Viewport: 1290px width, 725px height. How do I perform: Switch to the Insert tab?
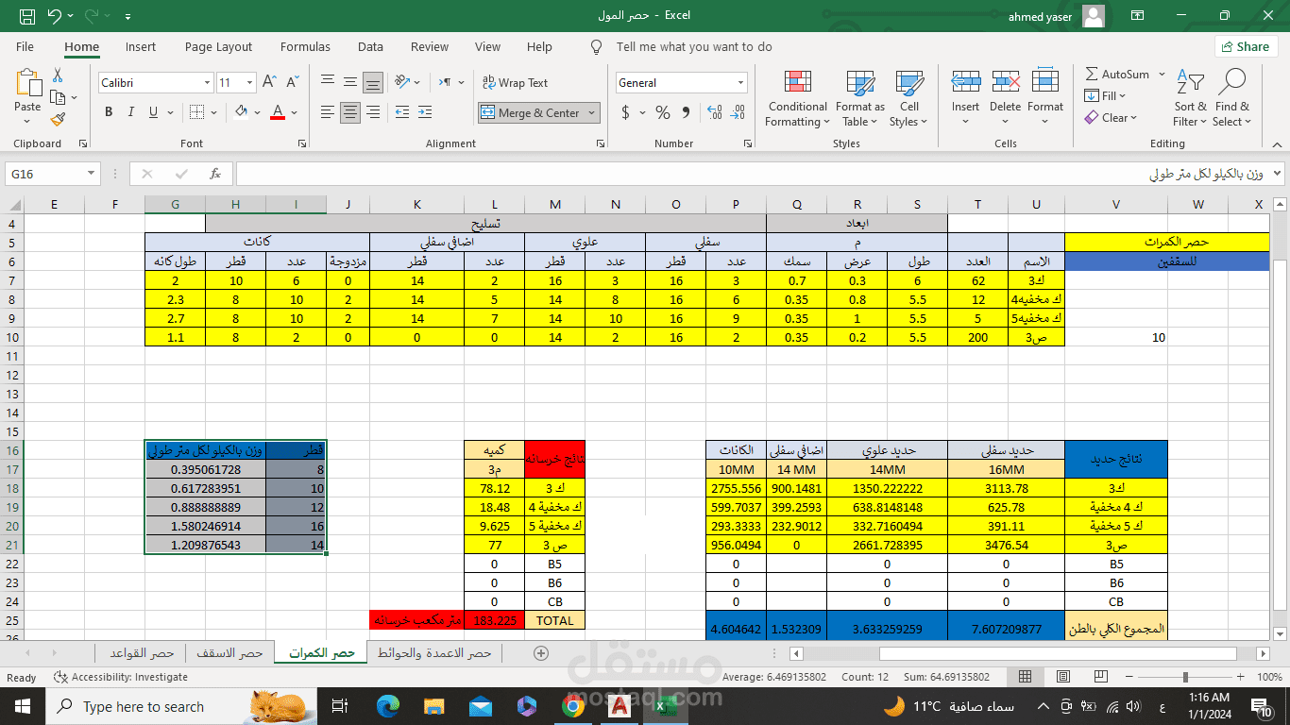(x=141, y=46)
